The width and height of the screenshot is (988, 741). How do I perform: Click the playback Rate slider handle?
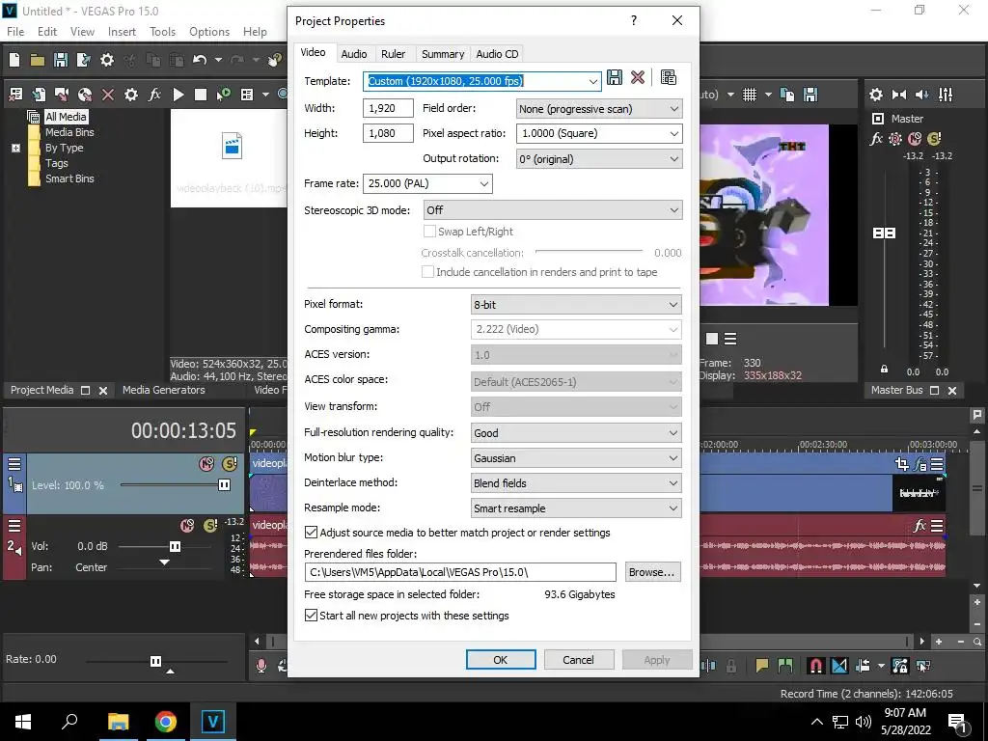click(155, 661)
